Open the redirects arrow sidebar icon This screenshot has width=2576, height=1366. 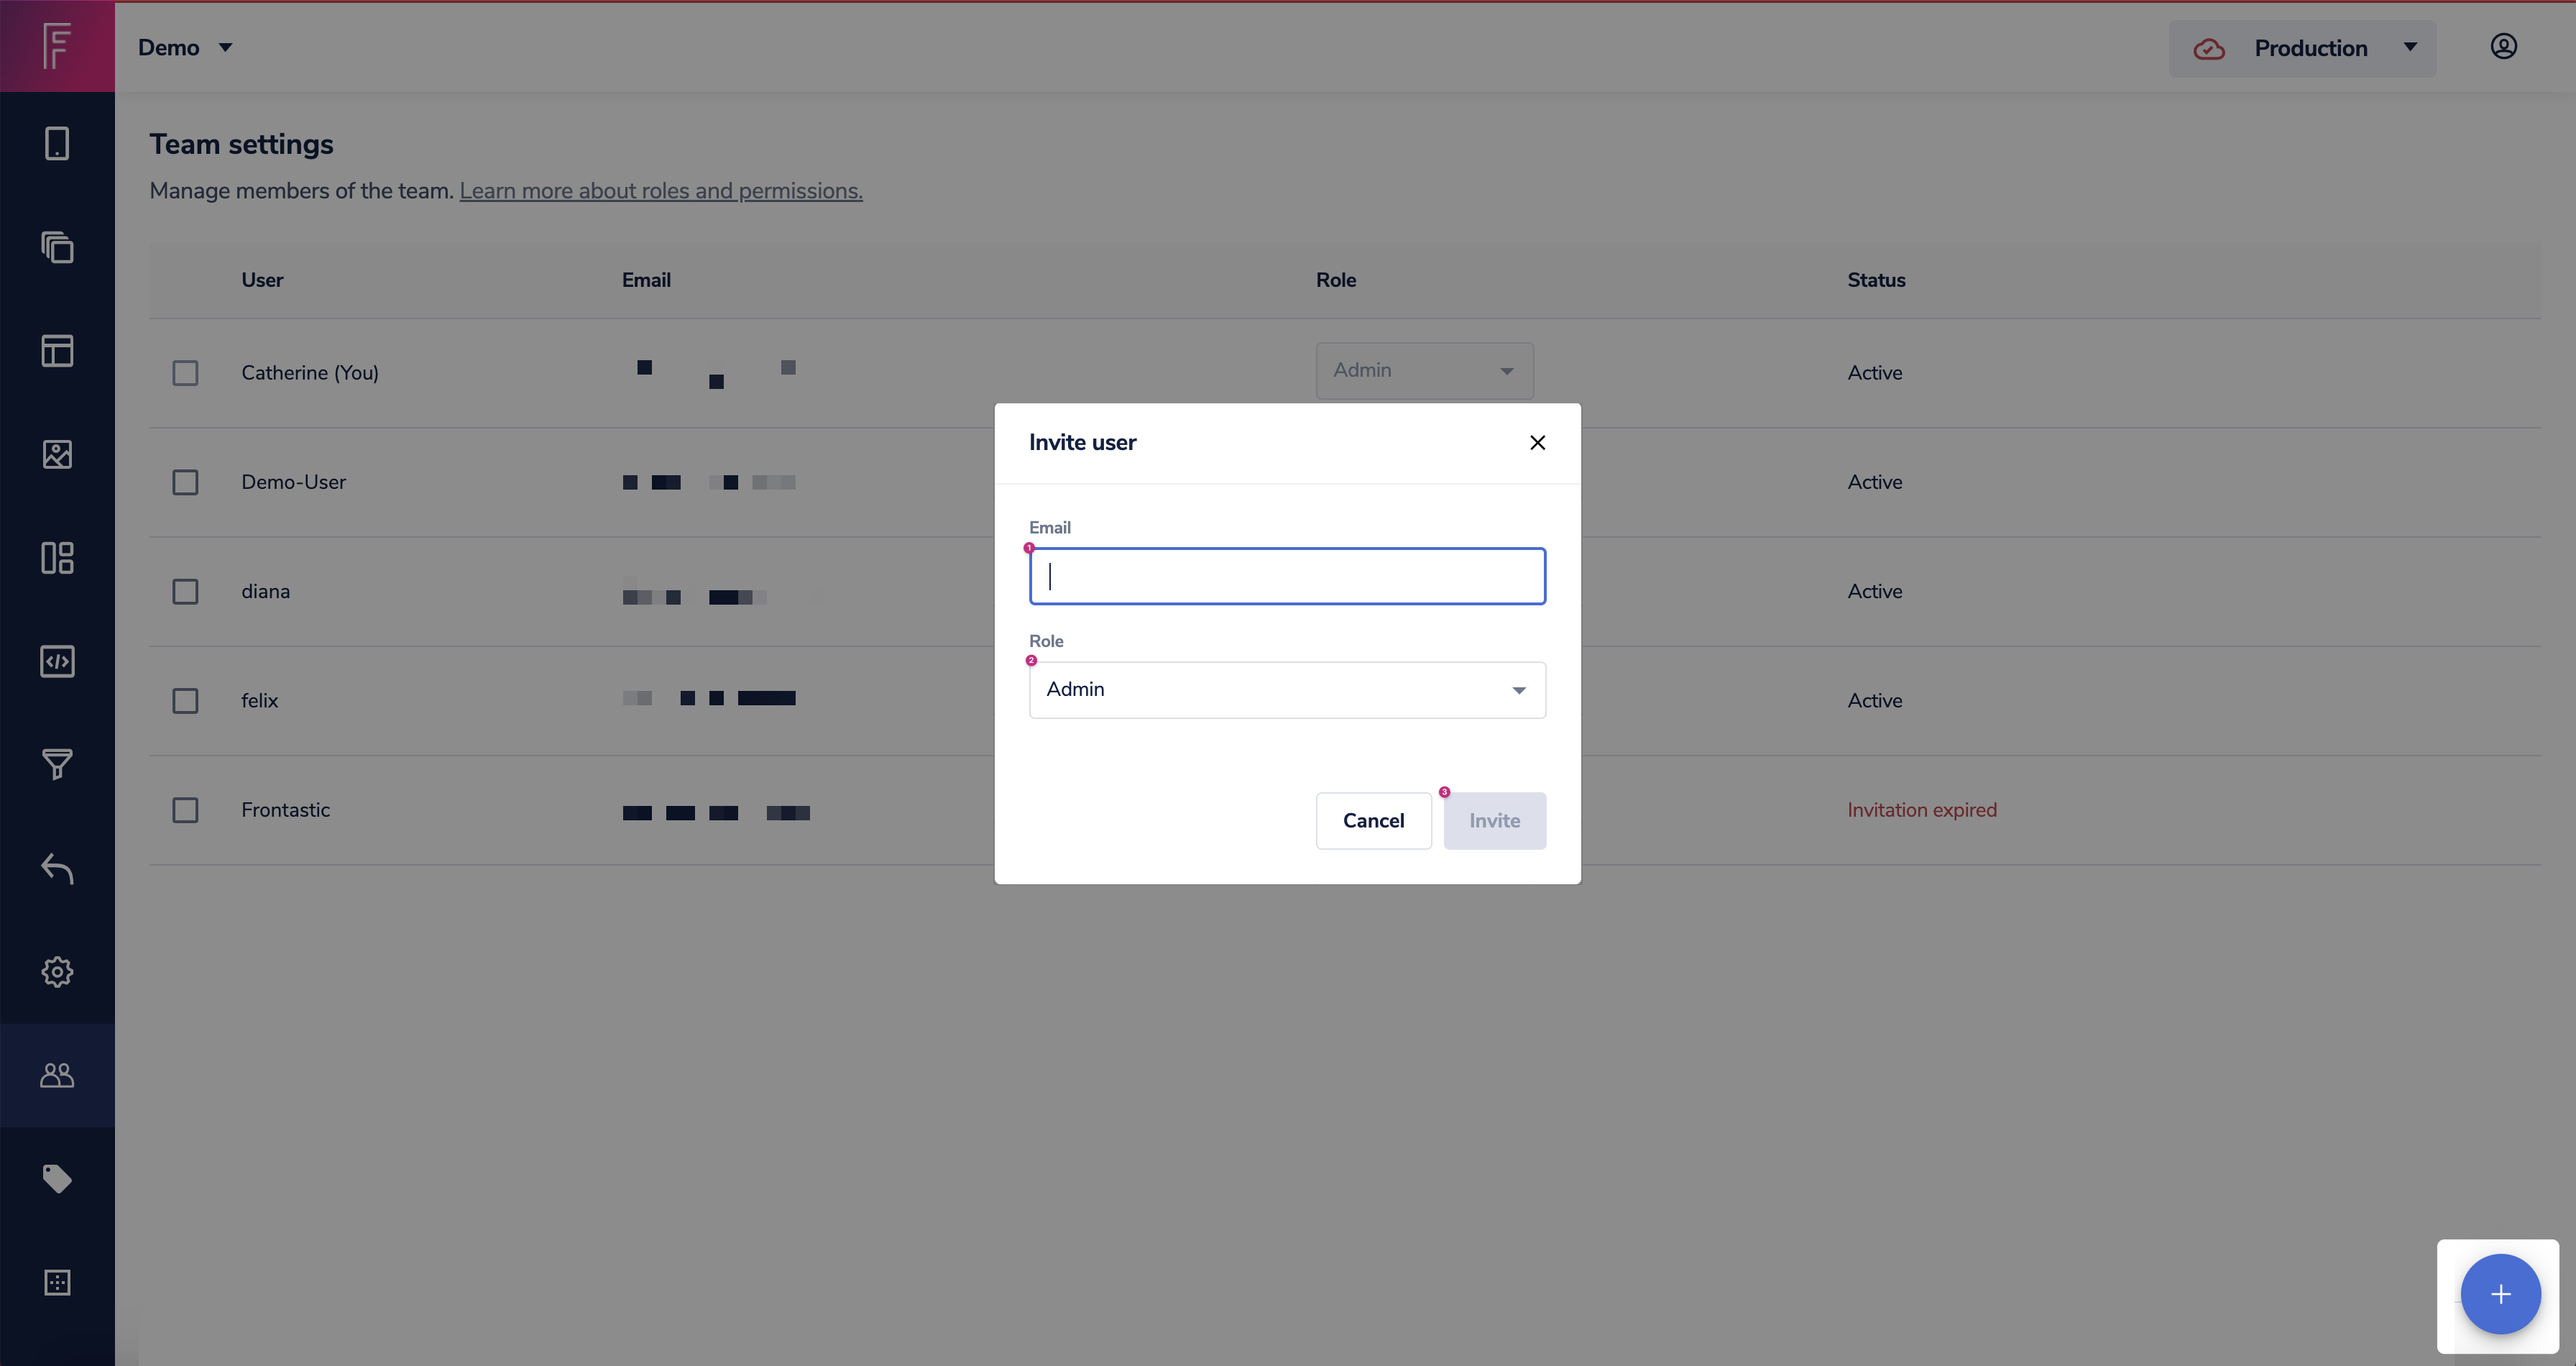(57, 868)
